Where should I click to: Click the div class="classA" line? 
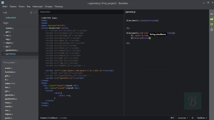point(61,86)
